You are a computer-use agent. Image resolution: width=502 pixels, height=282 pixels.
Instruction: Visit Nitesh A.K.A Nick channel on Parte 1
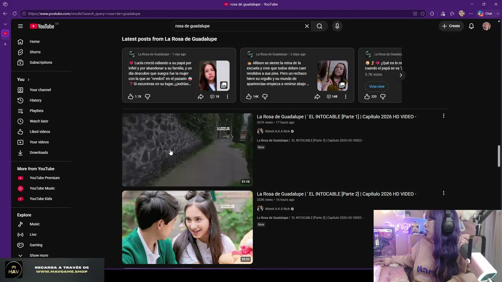[x=277, y=132]
